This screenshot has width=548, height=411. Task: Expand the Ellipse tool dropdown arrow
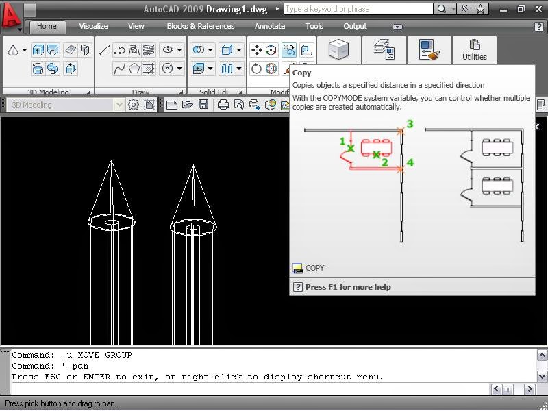click(x=179, y=50)
